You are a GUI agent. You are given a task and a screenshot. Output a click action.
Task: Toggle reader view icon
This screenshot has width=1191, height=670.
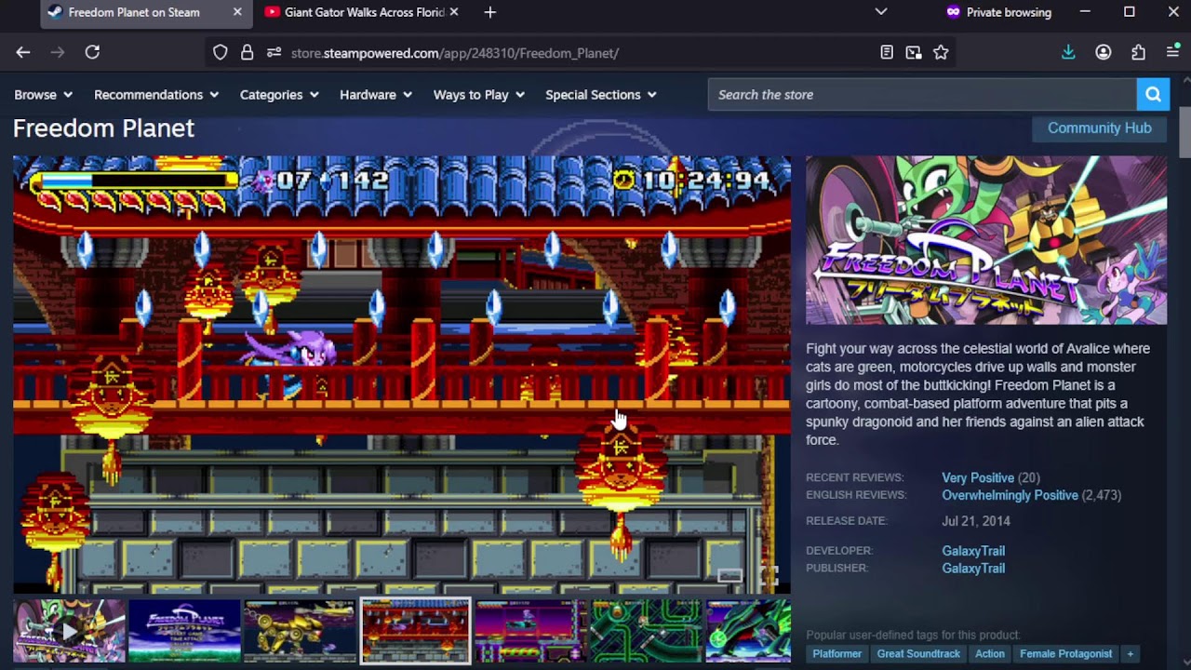tap(887, 53)
